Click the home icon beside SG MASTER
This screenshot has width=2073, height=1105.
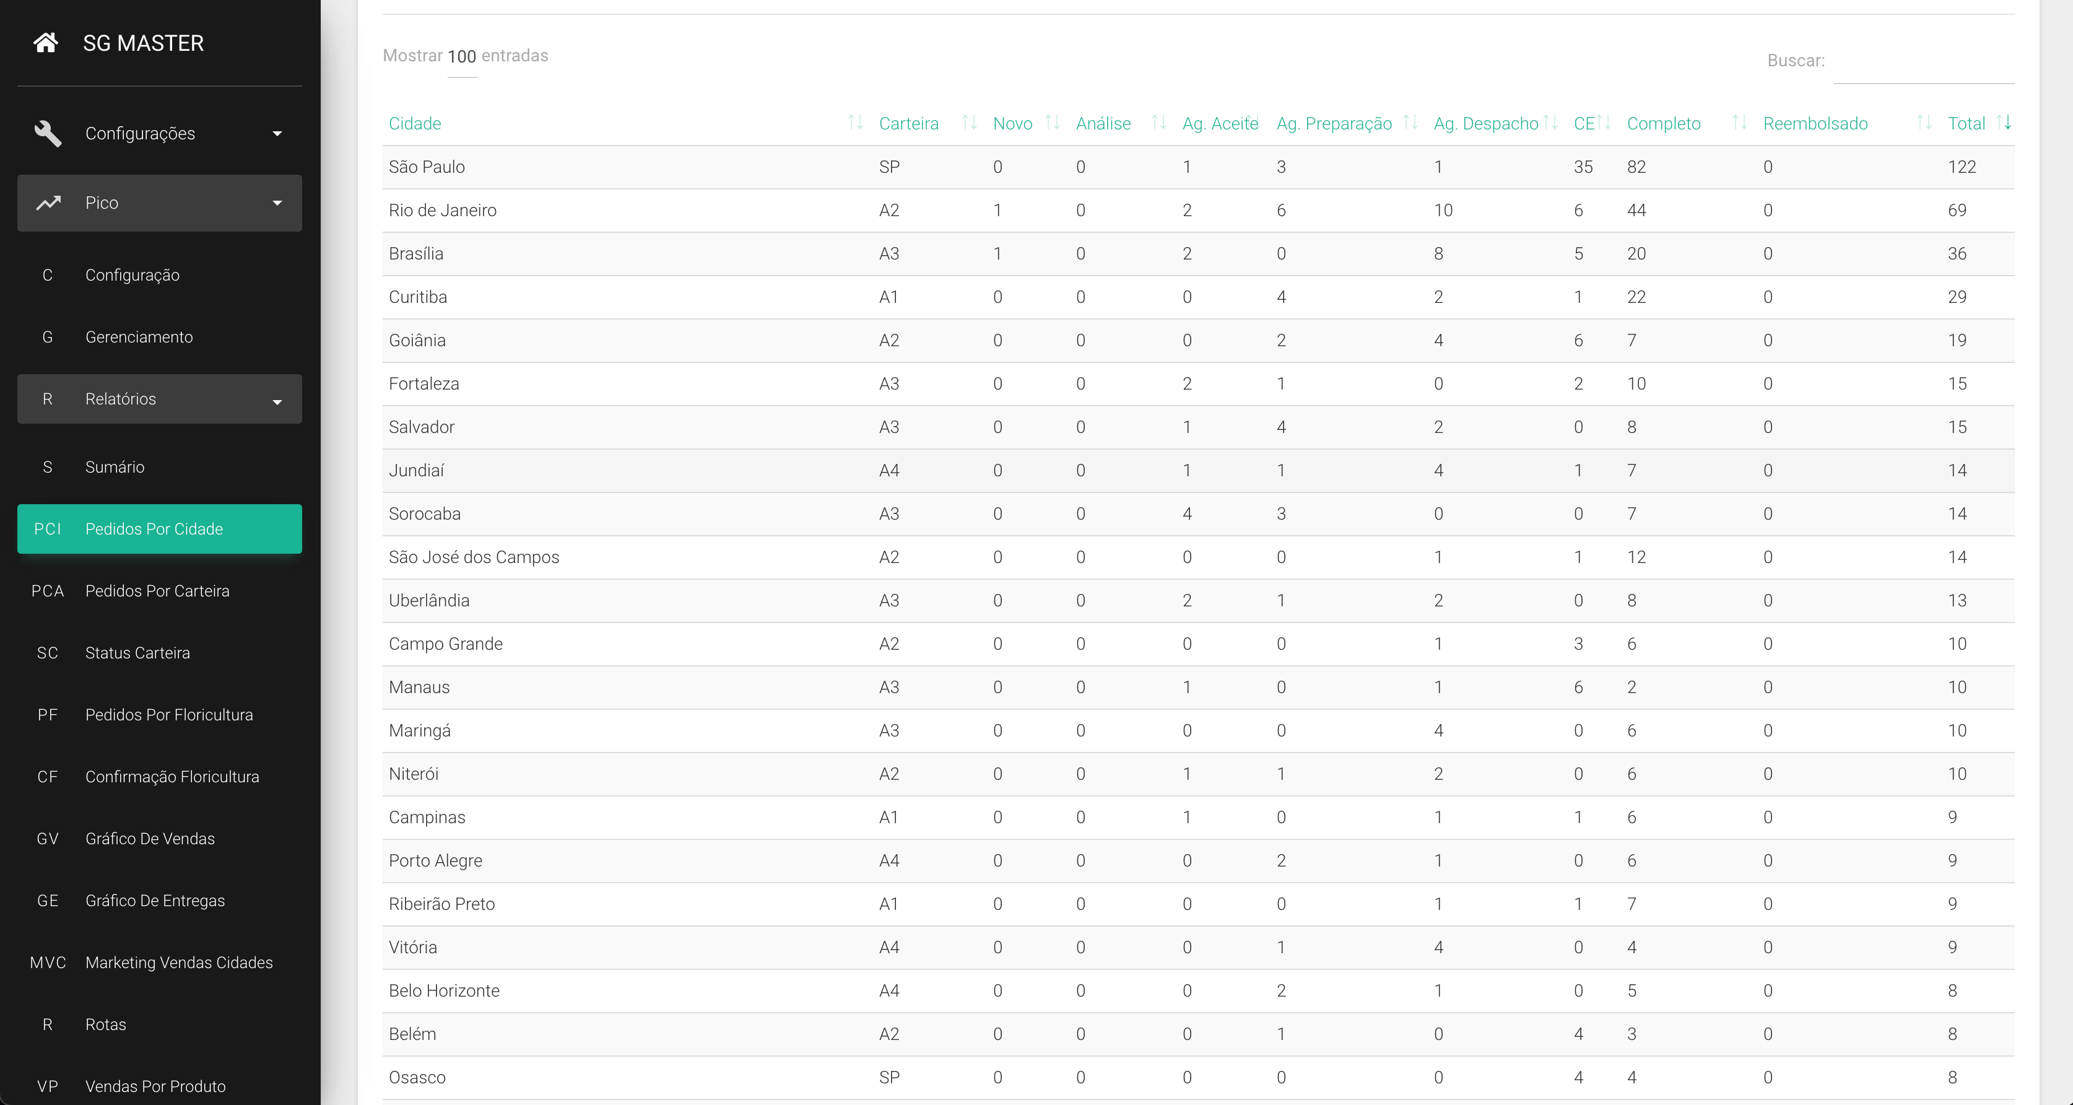46,43
